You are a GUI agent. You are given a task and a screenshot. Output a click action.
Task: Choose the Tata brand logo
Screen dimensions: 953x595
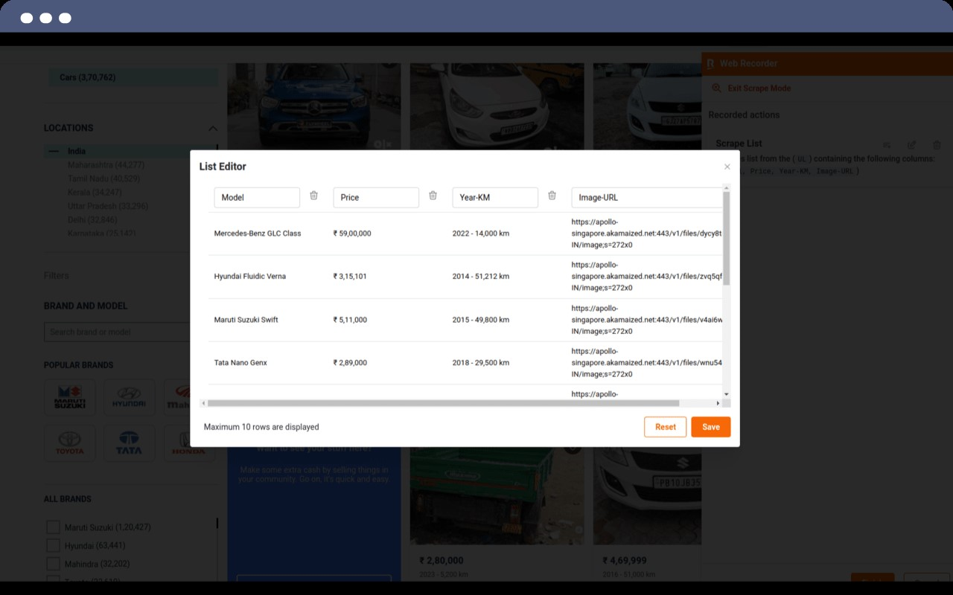129,443
